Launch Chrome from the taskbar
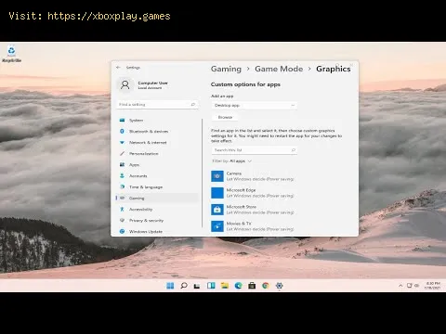This screenshot has height=334, width=446. click(x=266, y=286)
